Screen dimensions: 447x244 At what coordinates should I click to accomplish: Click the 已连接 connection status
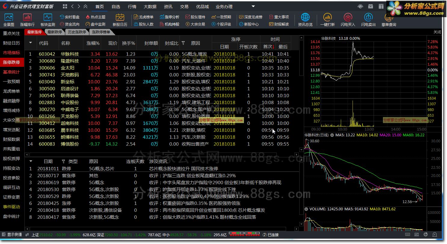(270, 235)
